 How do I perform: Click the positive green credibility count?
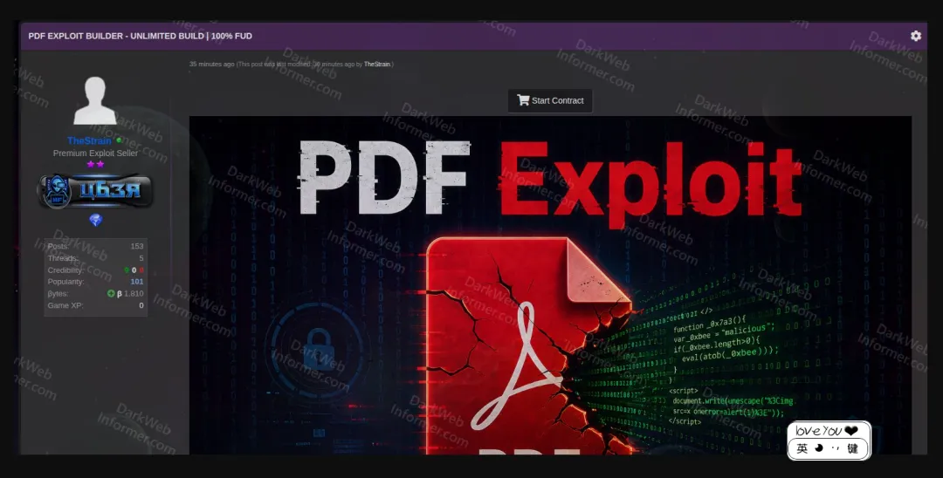[127, 270]
